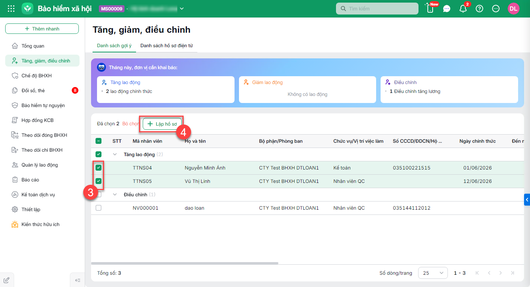The height and width of the screenshot is (287, 530).
Task: Open the chat message icon
Action: pos(447,9)
